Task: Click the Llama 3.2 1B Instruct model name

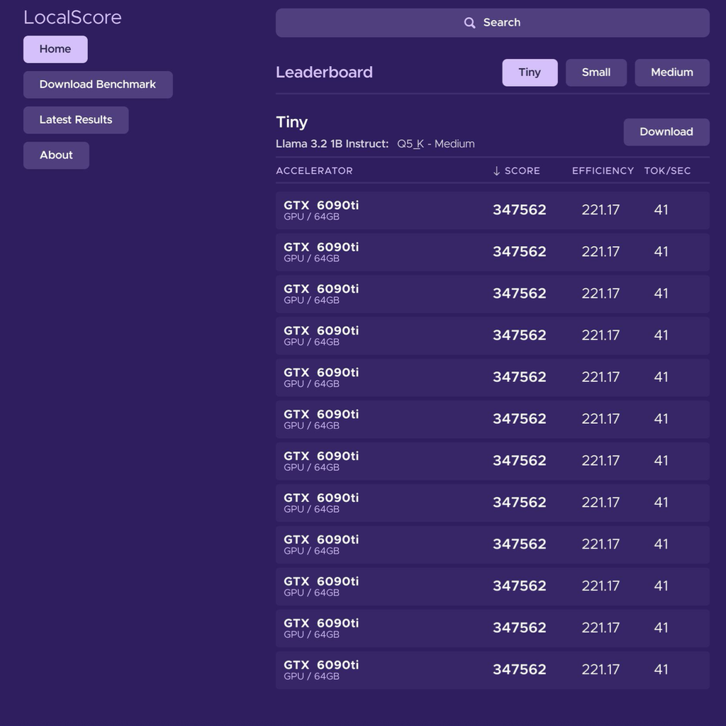Action: click(332, 144)
